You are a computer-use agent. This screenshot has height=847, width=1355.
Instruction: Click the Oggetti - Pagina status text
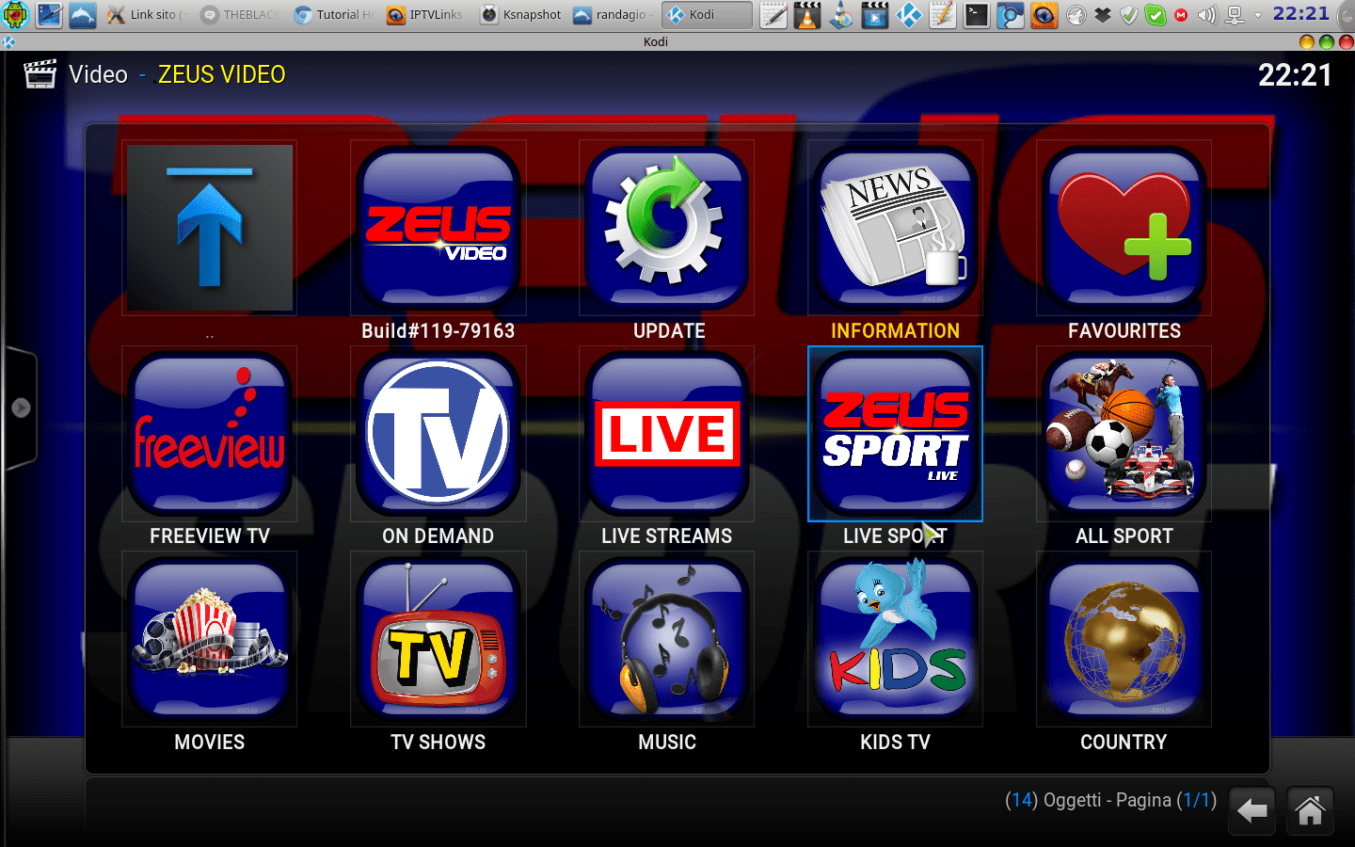click(1110, 800)
